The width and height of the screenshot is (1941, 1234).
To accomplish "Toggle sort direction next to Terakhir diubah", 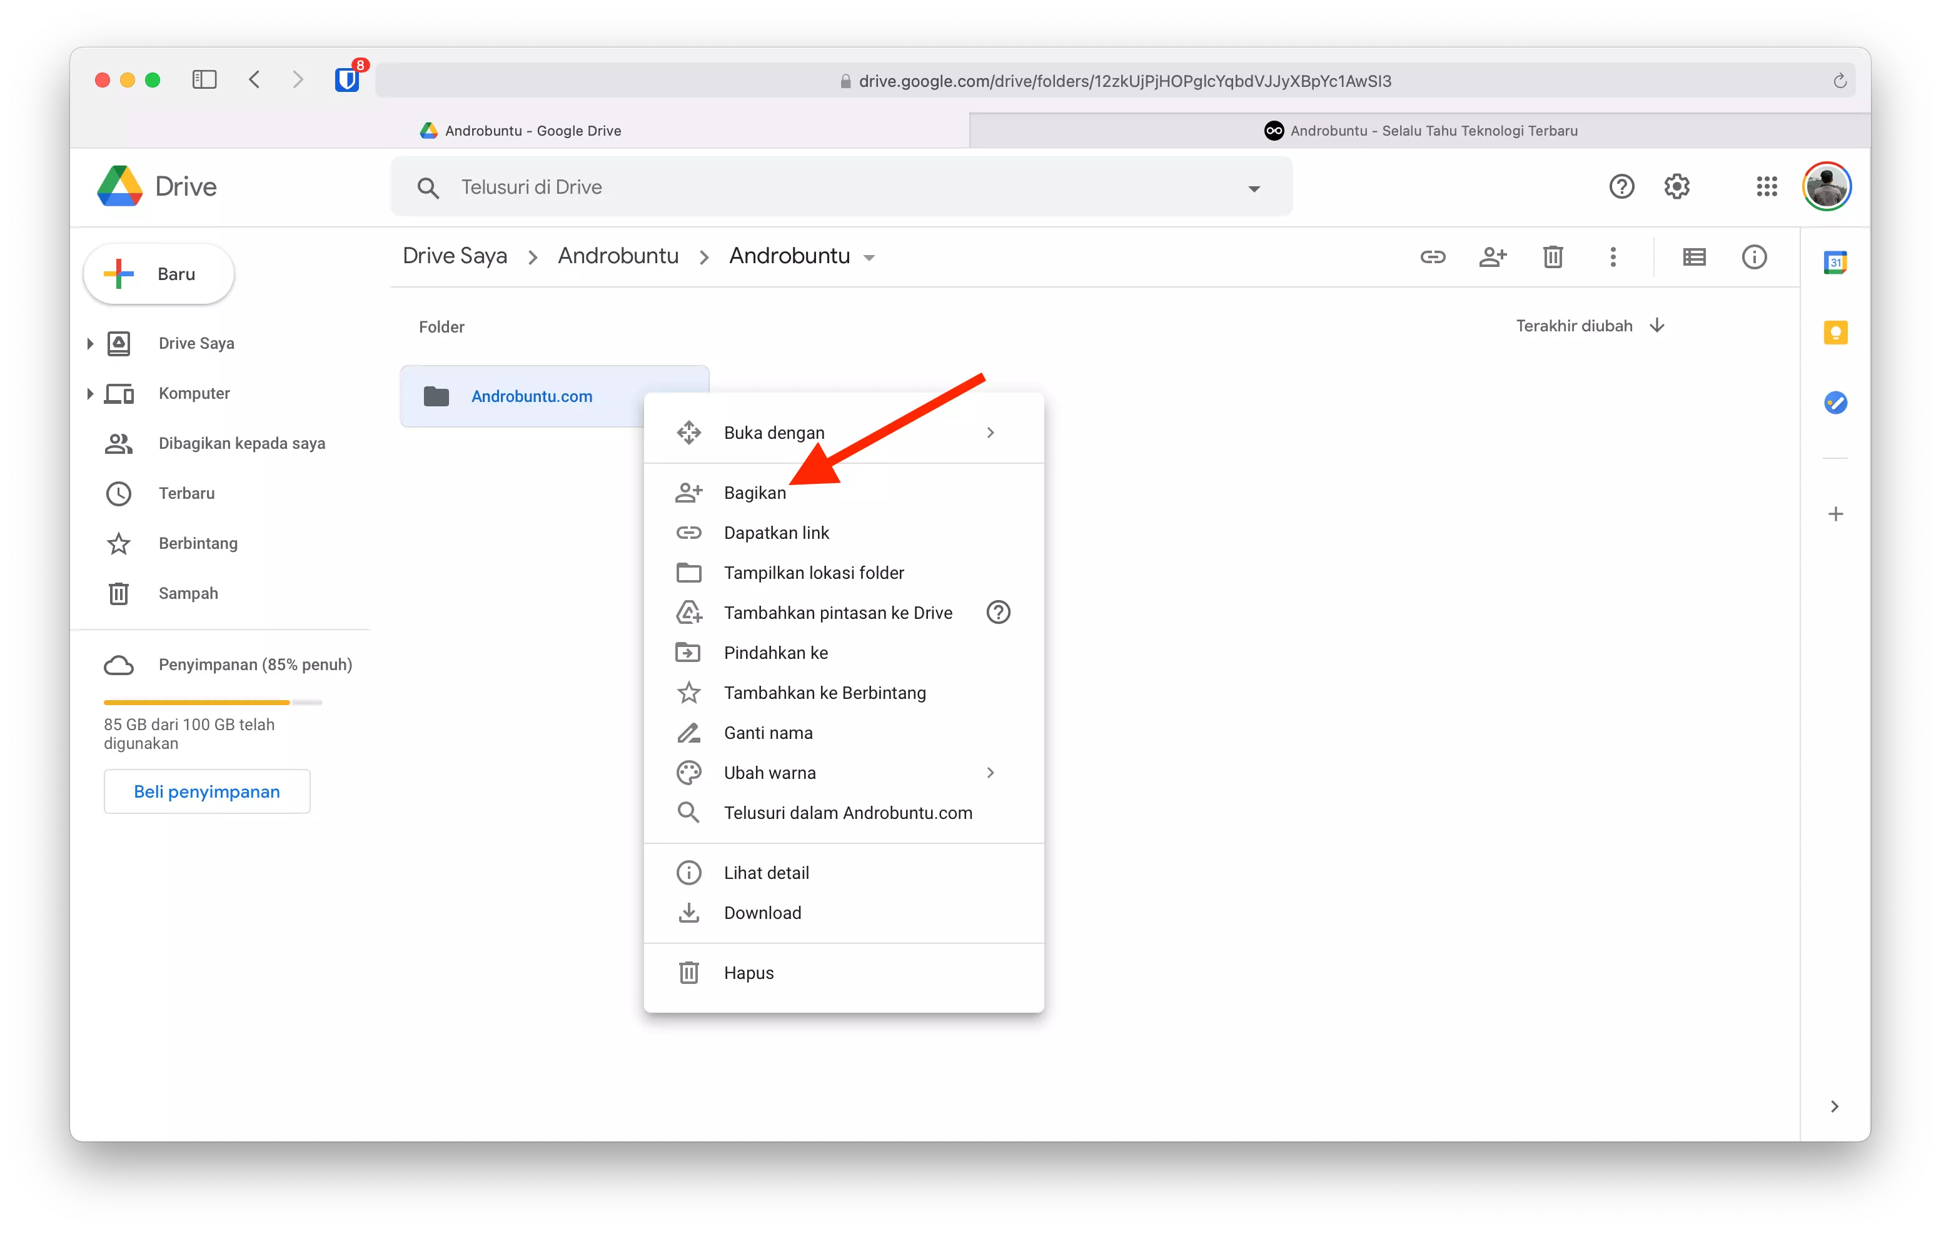I will 1658,325.
